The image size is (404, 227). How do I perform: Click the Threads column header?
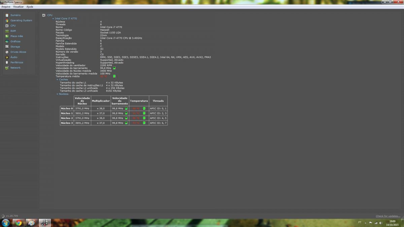(158, 101)
